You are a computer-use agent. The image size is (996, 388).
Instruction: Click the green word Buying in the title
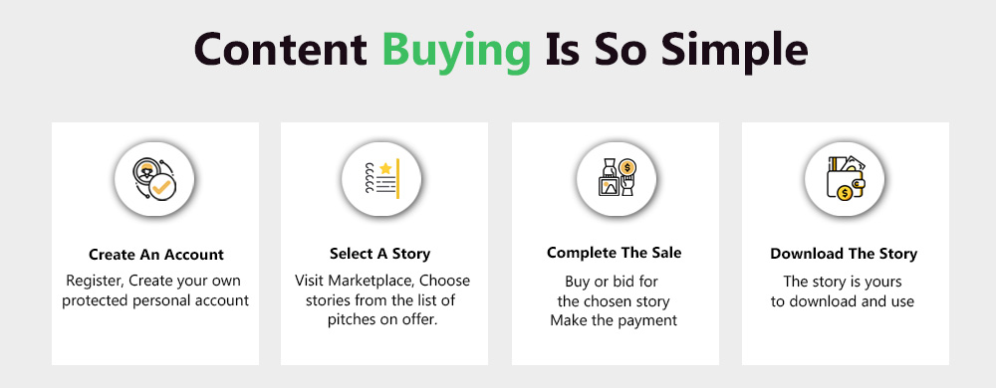(457, 50)
